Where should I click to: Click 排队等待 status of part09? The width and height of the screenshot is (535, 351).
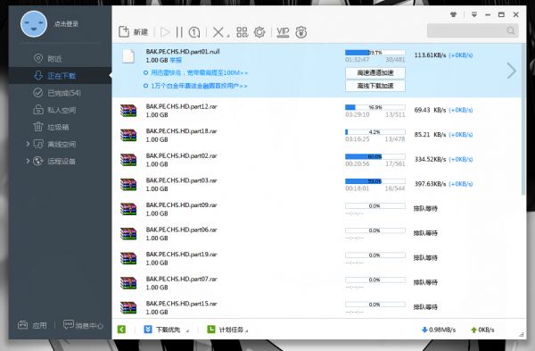pos(425,208)
